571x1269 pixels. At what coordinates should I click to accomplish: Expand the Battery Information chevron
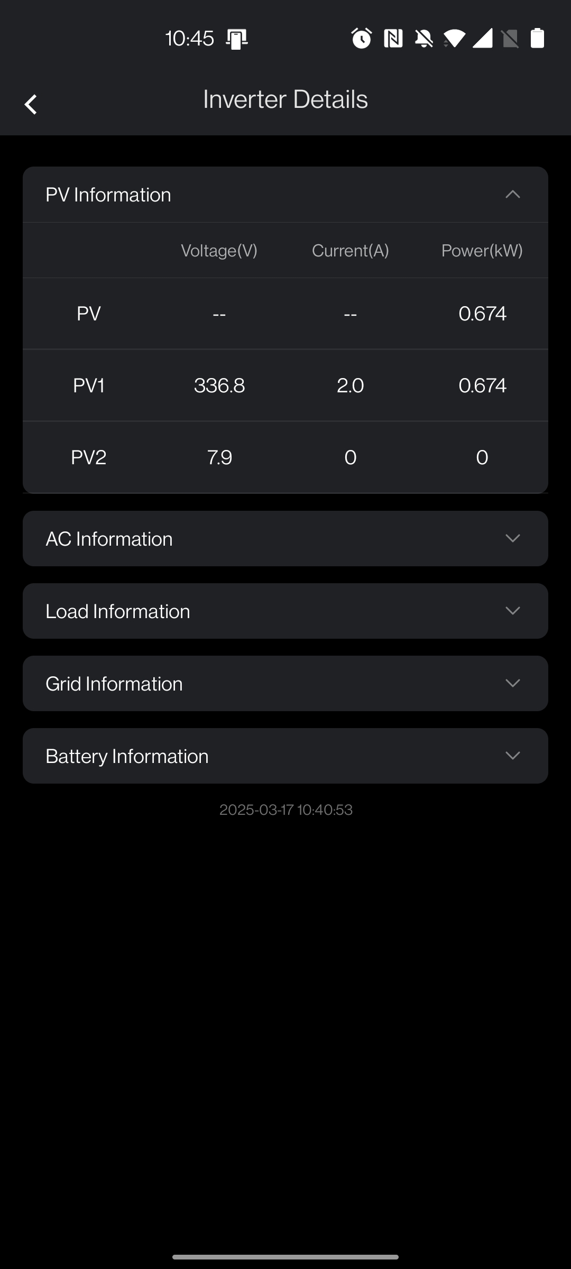coord(512,756)
